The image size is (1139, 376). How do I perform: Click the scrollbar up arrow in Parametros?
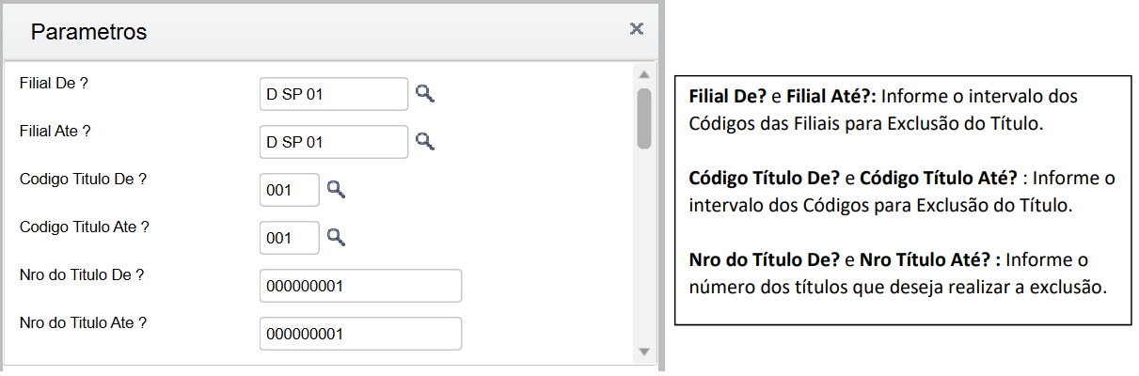644,74
